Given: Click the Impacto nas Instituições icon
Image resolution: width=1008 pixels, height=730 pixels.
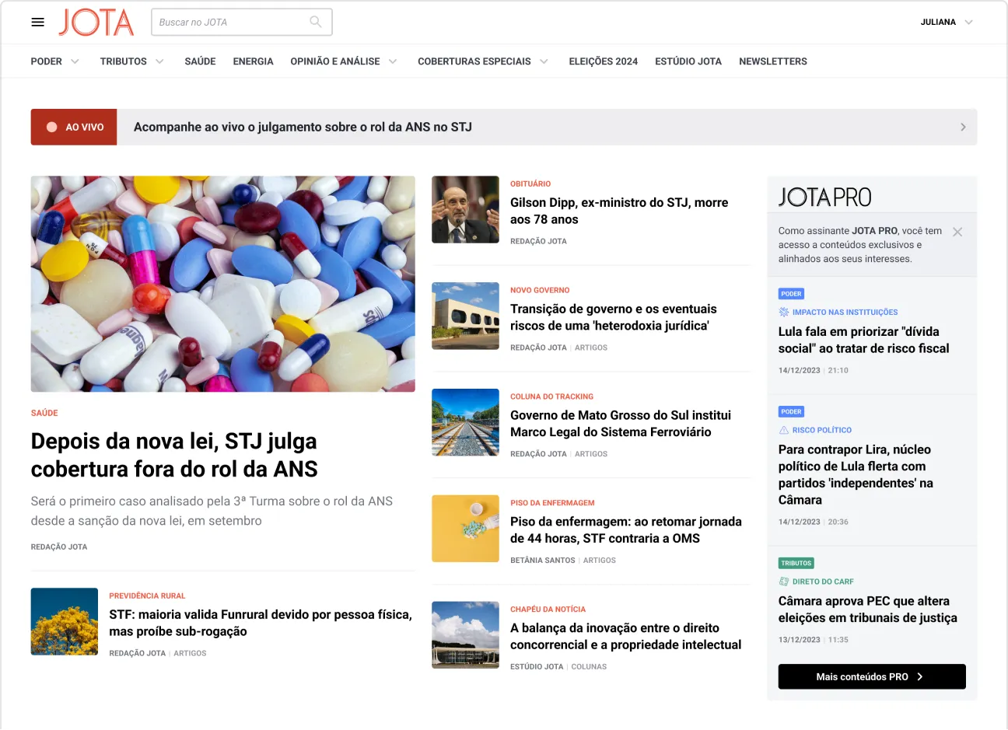Looking at the screenshot, I should pos(784,312).
